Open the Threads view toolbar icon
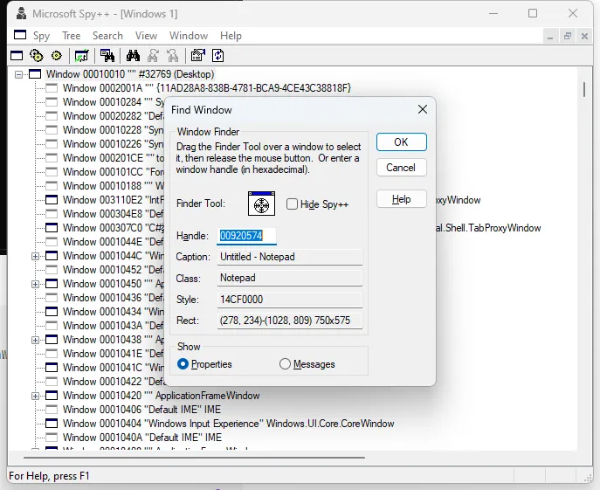Viewport: 600px width, 490px height. 57,56
